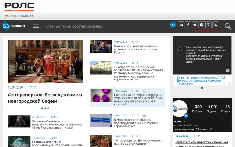Screen dimensions: 235x147
Task: Click сетевое издание "53 новости" description
Action: (x=192, y=129)
